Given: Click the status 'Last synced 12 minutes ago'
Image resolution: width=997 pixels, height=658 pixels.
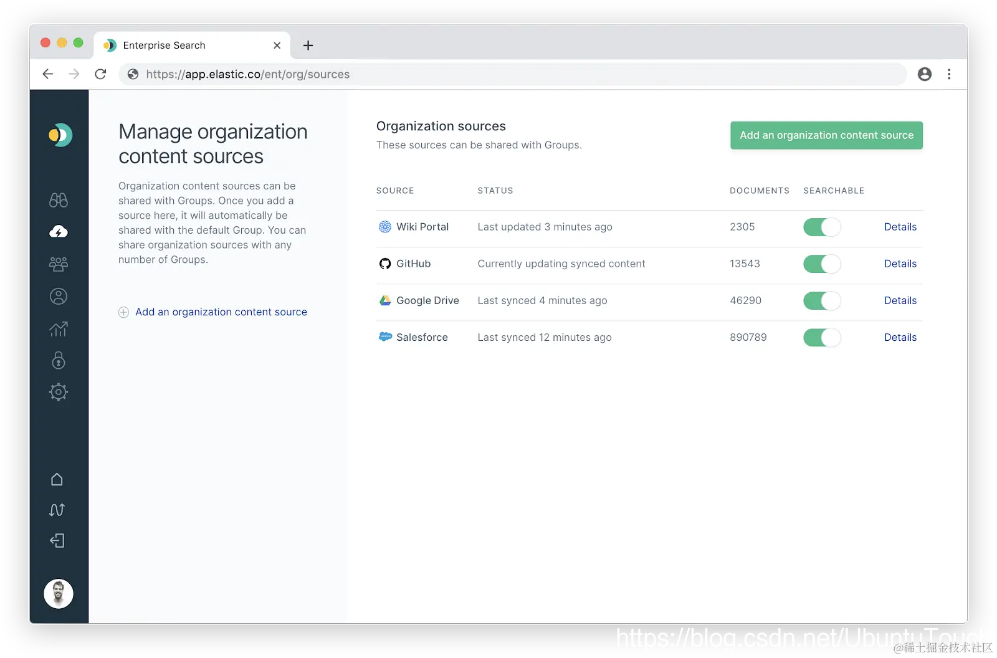Looking at the screenshot, I should pos(545,337).
